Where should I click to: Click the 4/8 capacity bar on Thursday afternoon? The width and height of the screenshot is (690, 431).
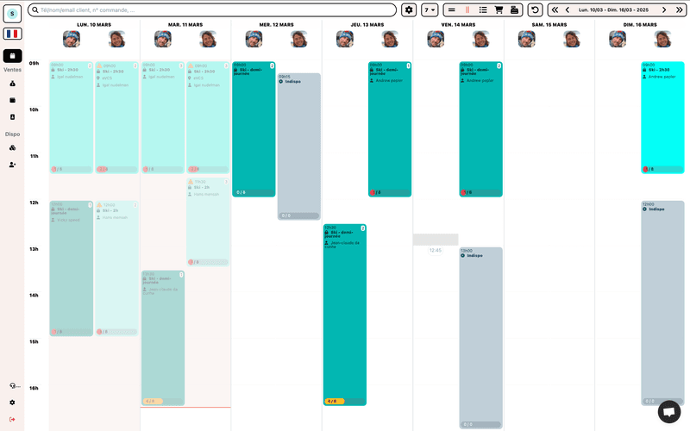(x=344, y=401)
